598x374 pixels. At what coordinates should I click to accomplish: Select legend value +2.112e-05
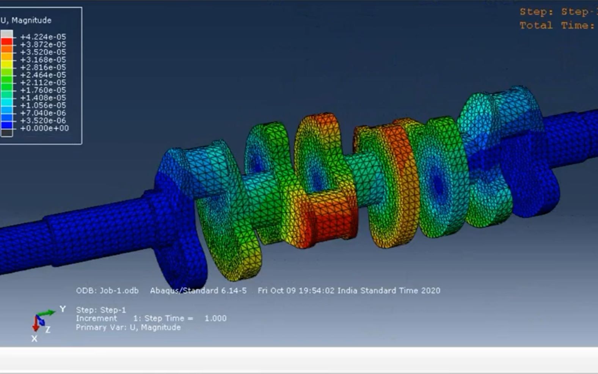(x=43, y=82)
